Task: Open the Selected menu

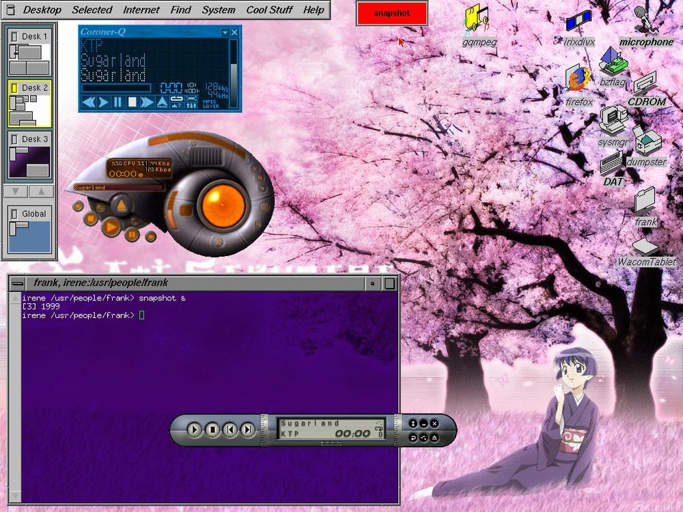Action: pyautogui.click(x=92, y=10)
